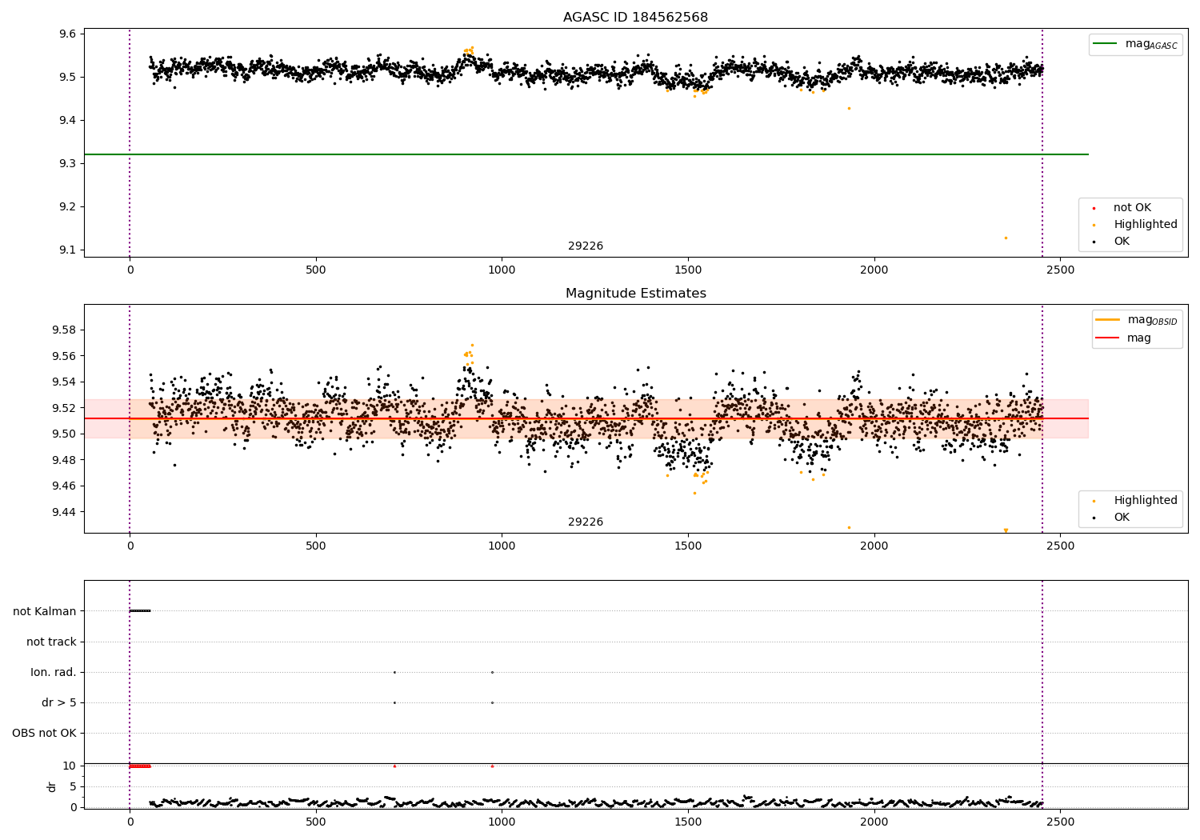
Task: Click the 1000 x-axis tick of the middle plot
Action: tap(502, 546)
